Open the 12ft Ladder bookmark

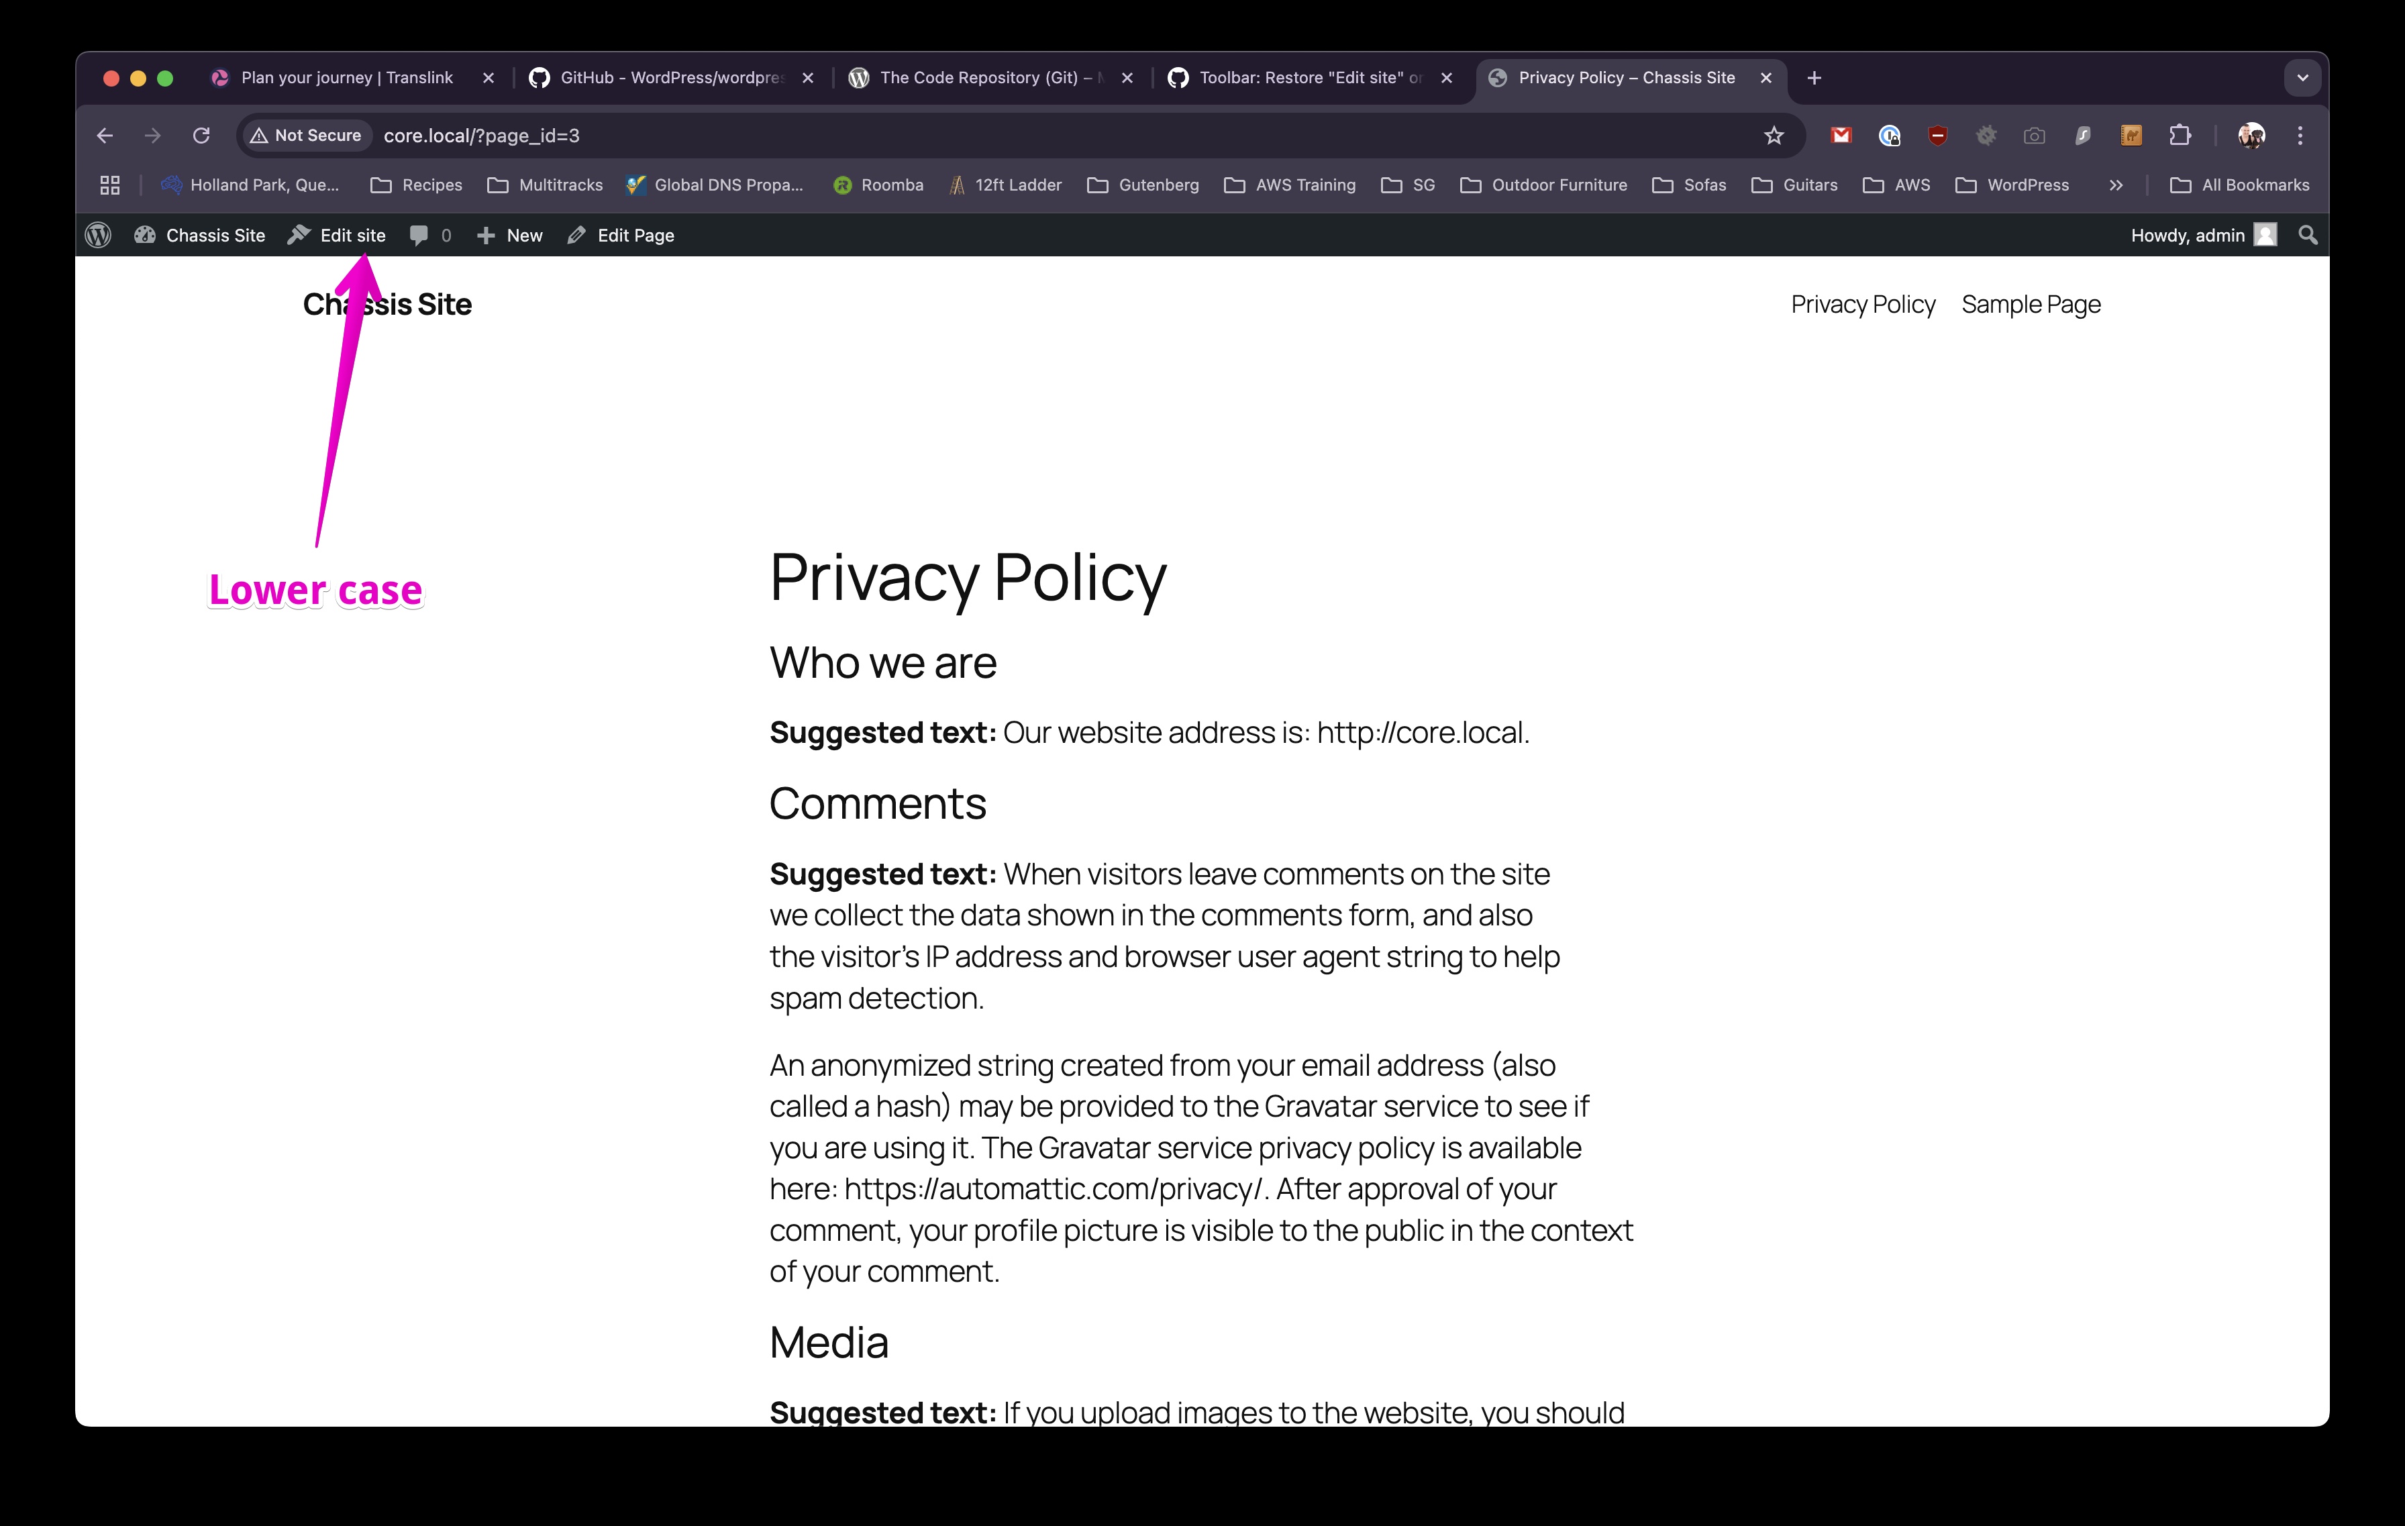1005,185
